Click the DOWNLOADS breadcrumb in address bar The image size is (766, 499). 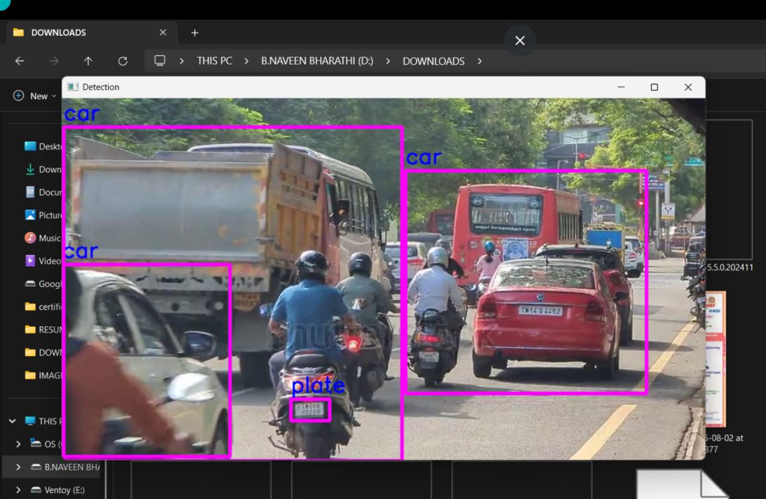click(x=434, y=61)
